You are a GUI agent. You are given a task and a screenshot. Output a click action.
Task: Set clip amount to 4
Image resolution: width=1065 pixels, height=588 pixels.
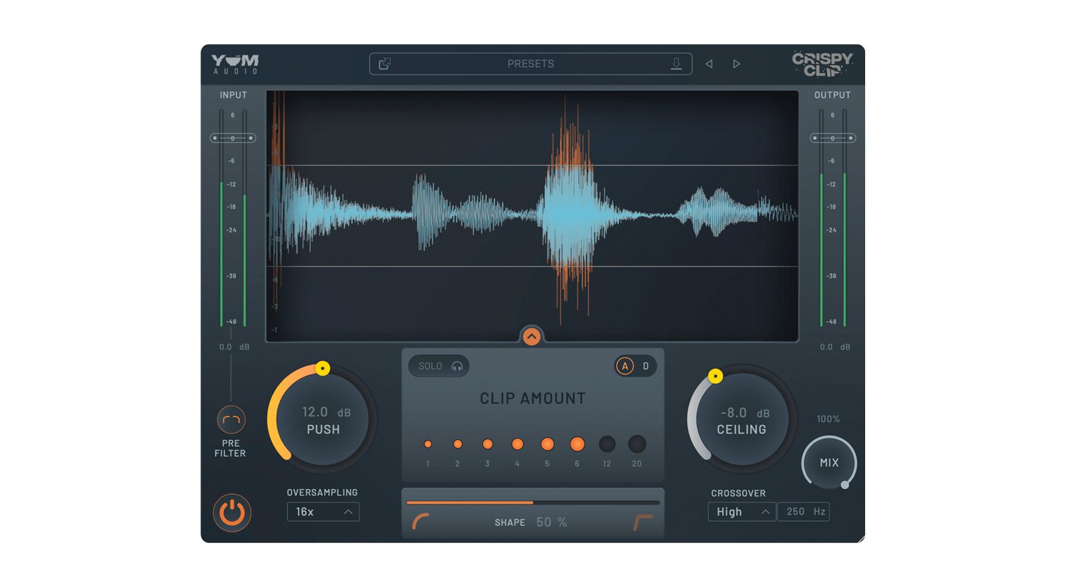point(517,444)
